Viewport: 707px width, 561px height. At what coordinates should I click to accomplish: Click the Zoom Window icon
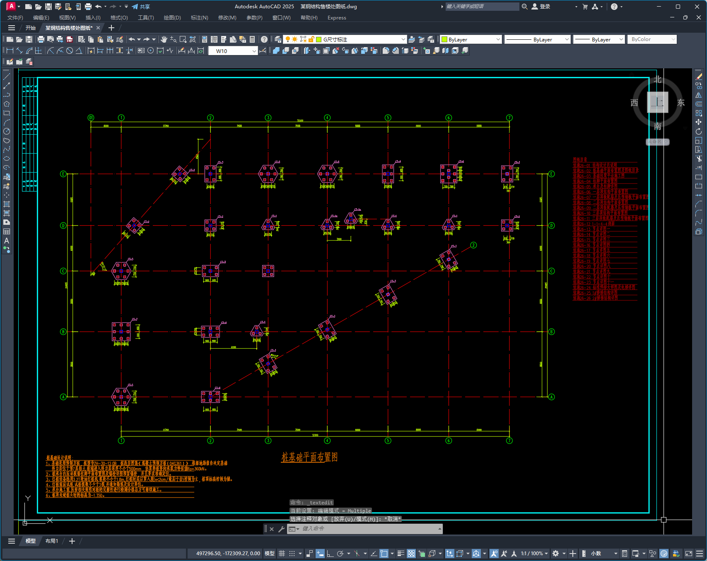[x=183, y=39]
